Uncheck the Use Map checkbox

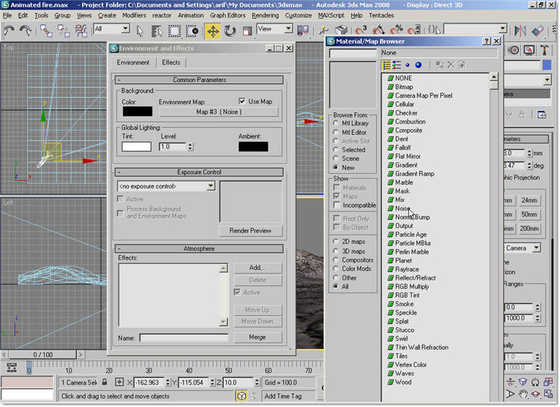click(x=242, y=101)
